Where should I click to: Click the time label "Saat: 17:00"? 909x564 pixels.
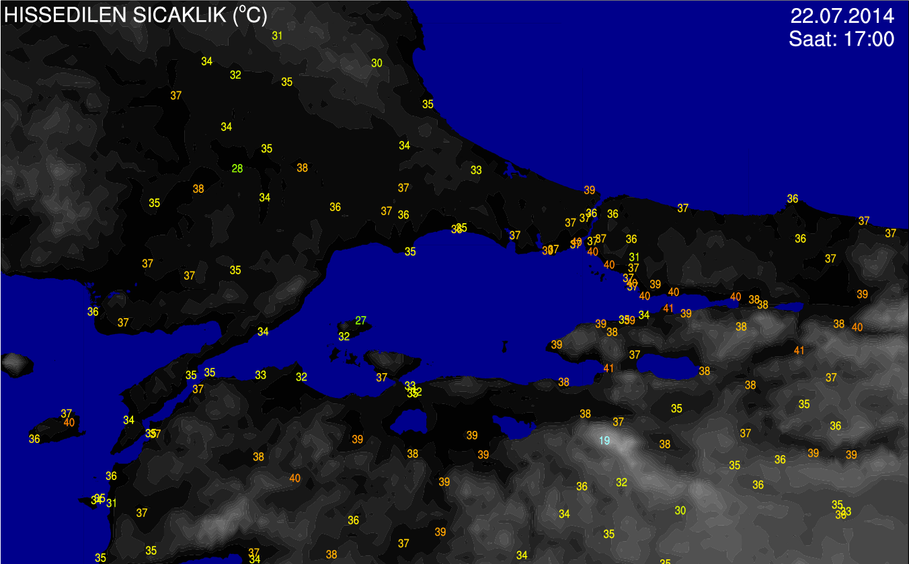[x=842, y=40]
